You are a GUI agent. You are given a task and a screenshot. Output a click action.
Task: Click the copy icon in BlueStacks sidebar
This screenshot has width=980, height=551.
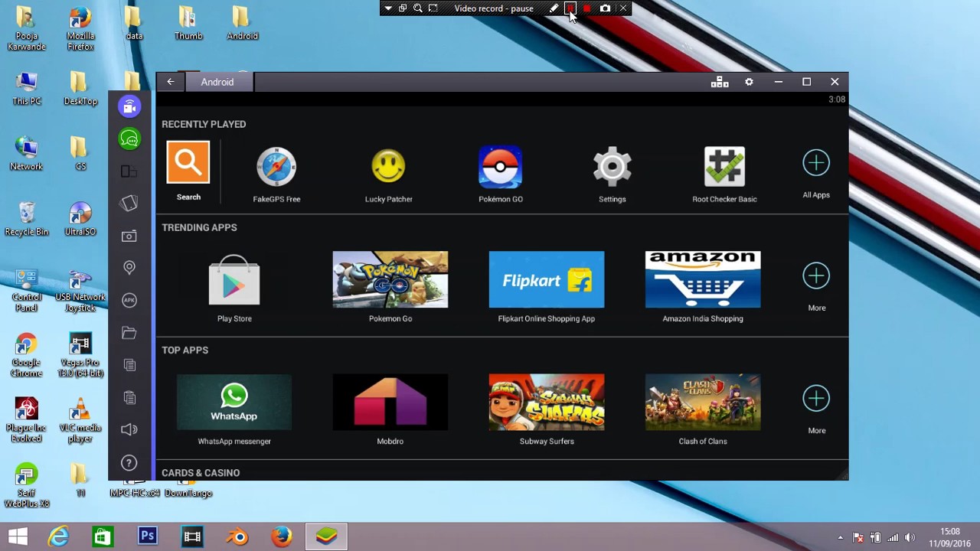[x=129, y=365]
